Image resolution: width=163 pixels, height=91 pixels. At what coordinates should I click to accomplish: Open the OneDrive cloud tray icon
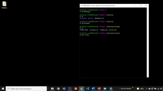150,89
